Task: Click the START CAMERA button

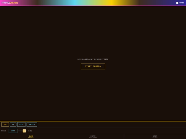Action: [93, 66]
